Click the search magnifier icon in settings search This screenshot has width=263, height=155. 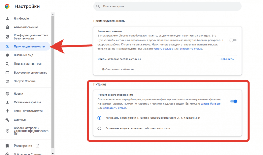tap(98, 6)
